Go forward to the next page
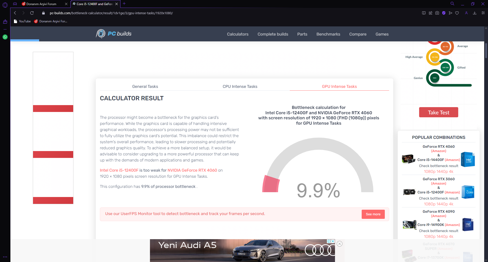The height and width of the screenshot is (262, 488). point(23,13)
